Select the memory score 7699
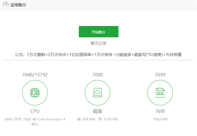Viewport: 197px width, 136px height. tap(160, 75)
